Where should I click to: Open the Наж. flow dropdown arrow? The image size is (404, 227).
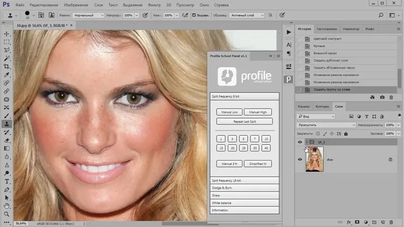[177, 15]
